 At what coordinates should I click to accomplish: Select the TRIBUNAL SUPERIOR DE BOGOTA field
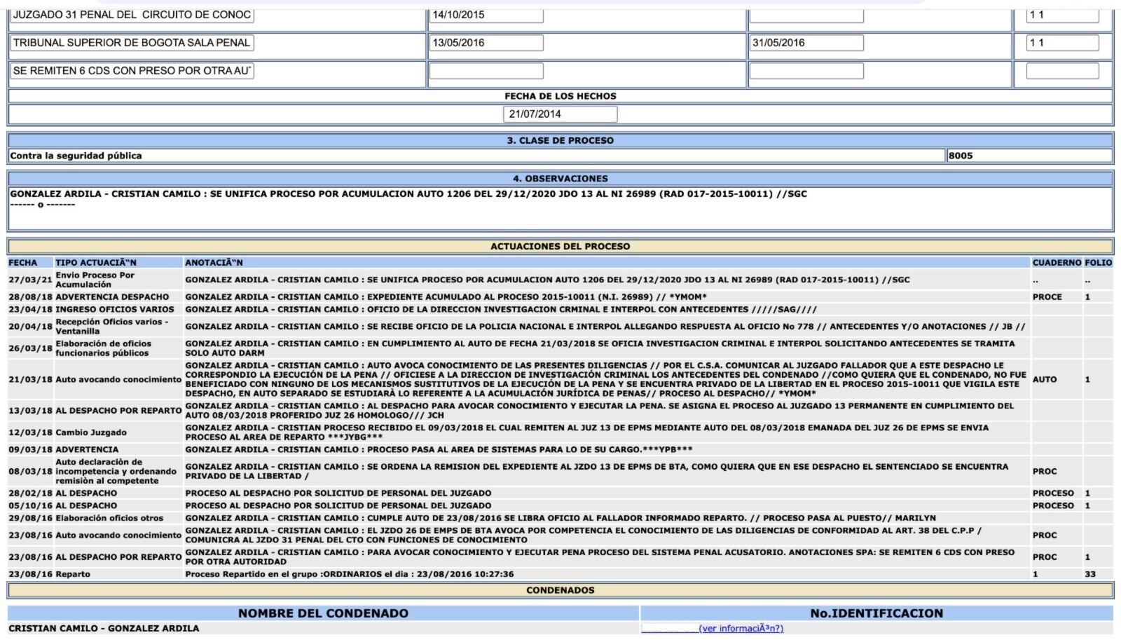click(132, 43)
